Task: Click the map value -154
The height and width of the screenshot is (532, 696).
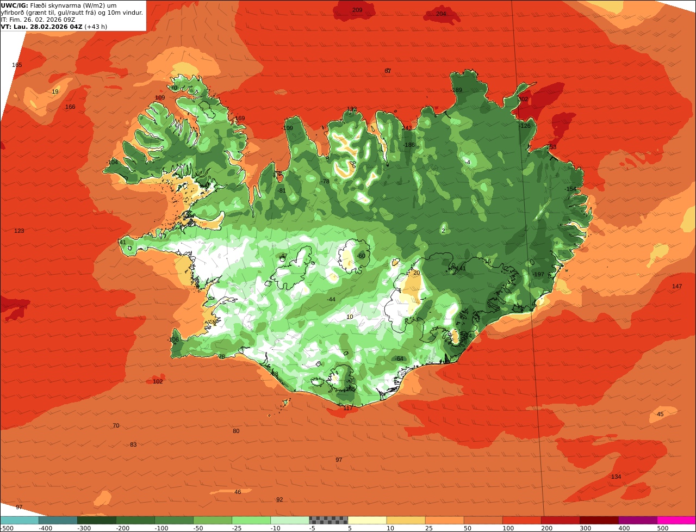Action: coord(570,189)
